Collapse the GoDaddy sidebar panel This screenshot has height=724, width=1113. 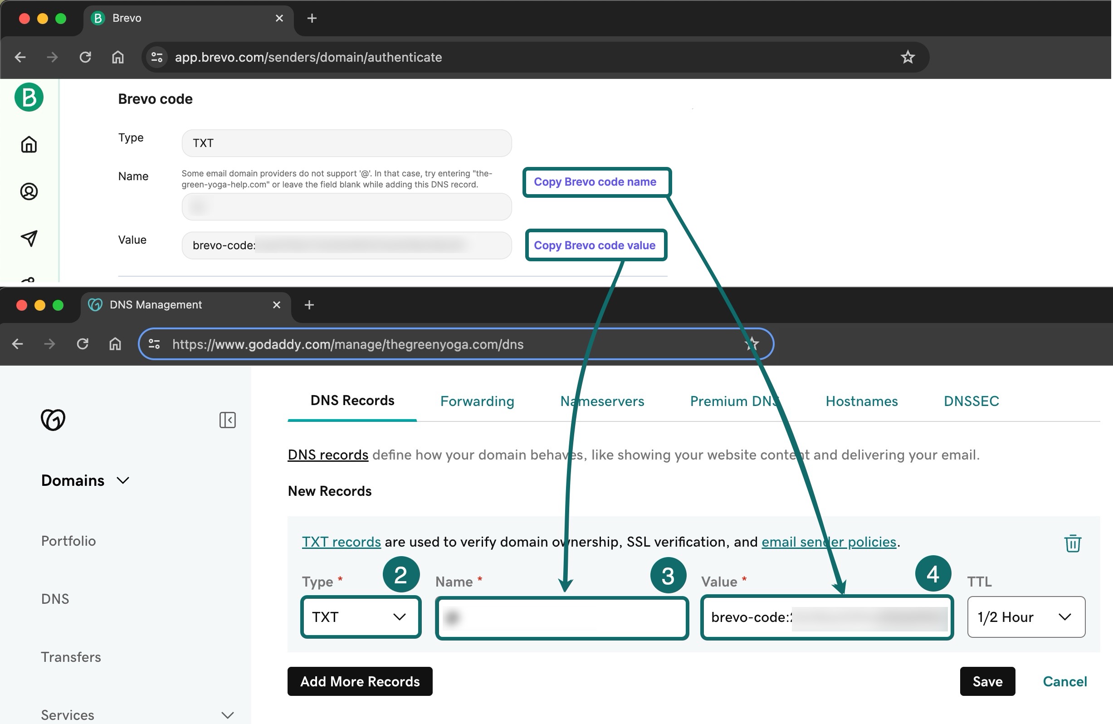[x=227, y=420]
